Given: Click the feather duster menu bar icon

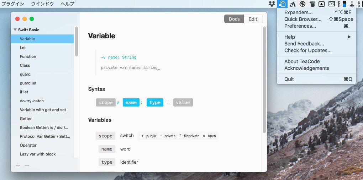Looking at the screenshot, I should tap(352, 4).
